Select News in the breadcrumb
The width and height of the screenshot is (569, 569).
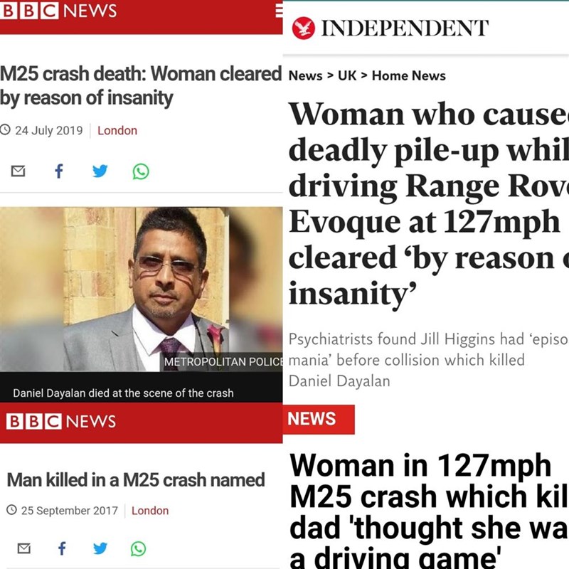306,76
